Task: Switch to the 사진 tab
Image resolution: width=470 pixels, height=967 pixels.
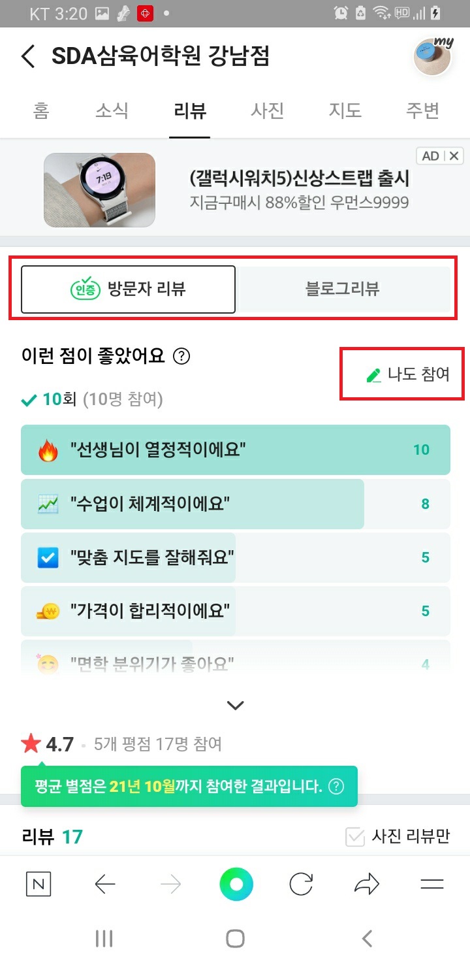Action: tap(267, 110)
